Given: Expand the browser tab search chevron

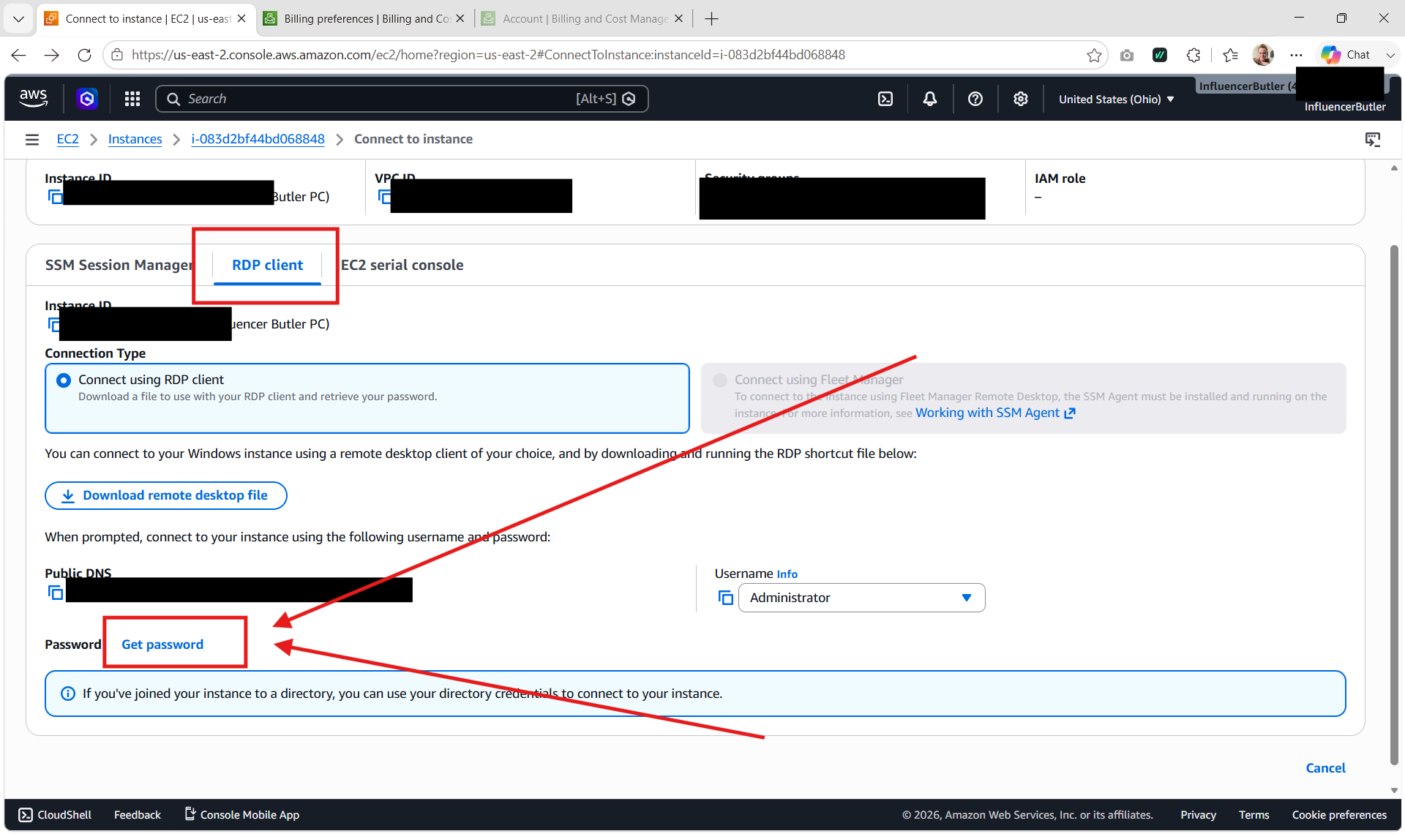Looking at the screenshot, I should (18, 18).
